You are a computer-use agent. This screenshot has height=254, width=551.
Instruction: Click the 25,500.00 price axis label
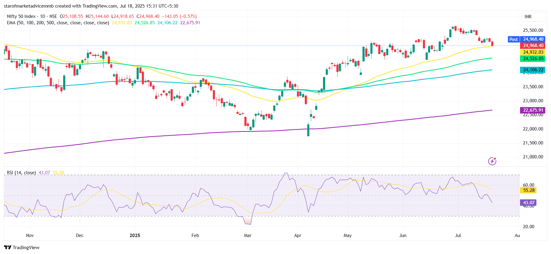click(x=533, y=30)
